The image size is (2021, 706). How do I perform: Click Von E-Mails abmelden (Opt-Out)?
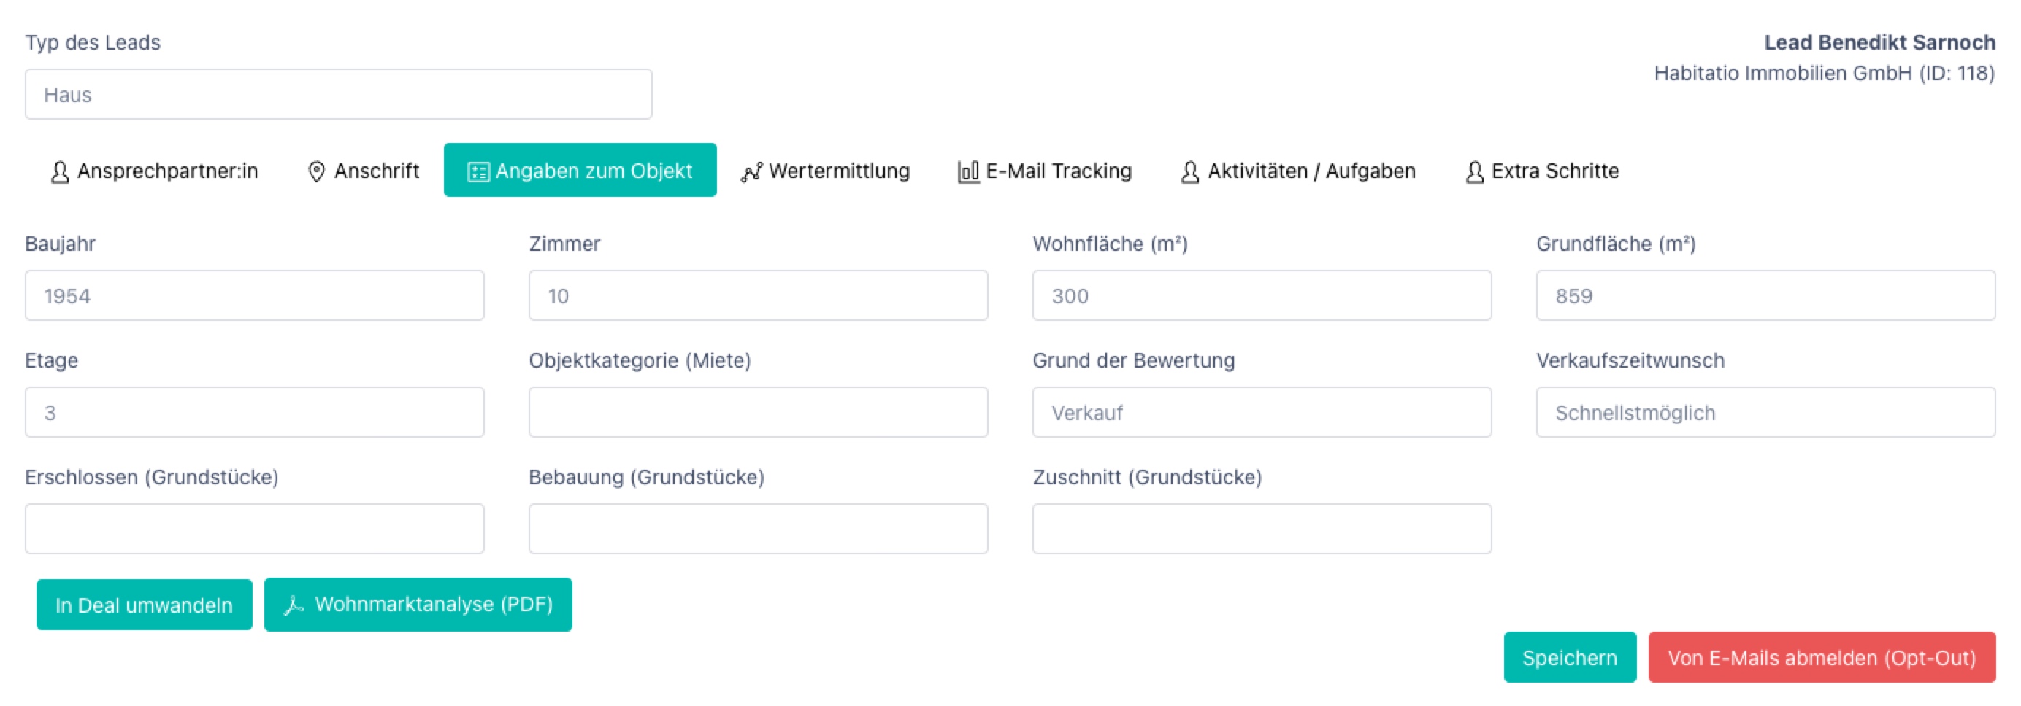1819,657
